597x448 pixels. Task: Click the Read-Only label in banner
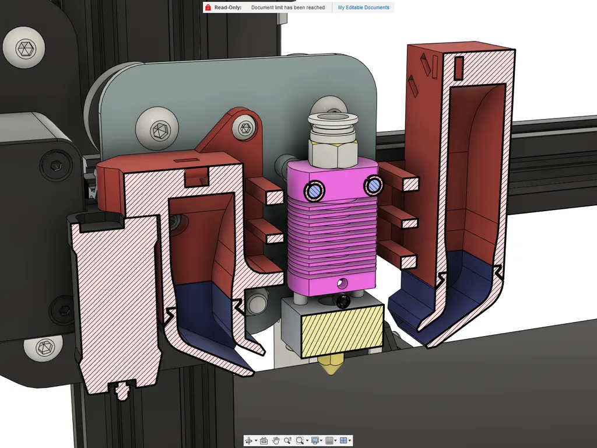[228, 7]
